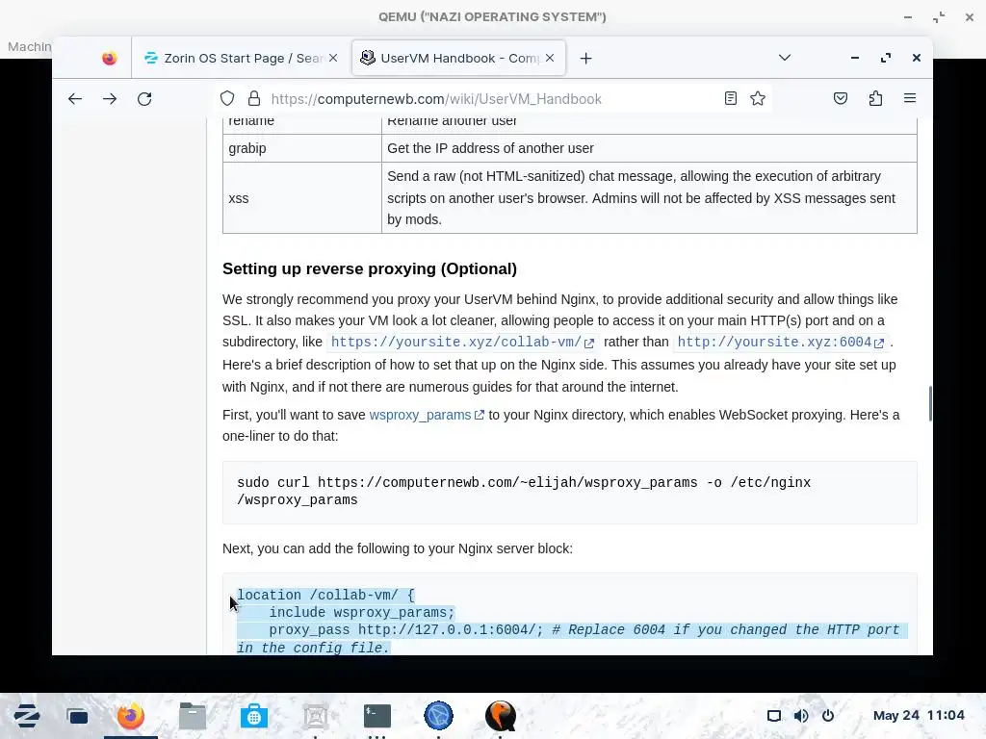986x739 pixels.
Task: Click the 'include wsproxy_params;' code line
Action: click(x=362, y=613)
